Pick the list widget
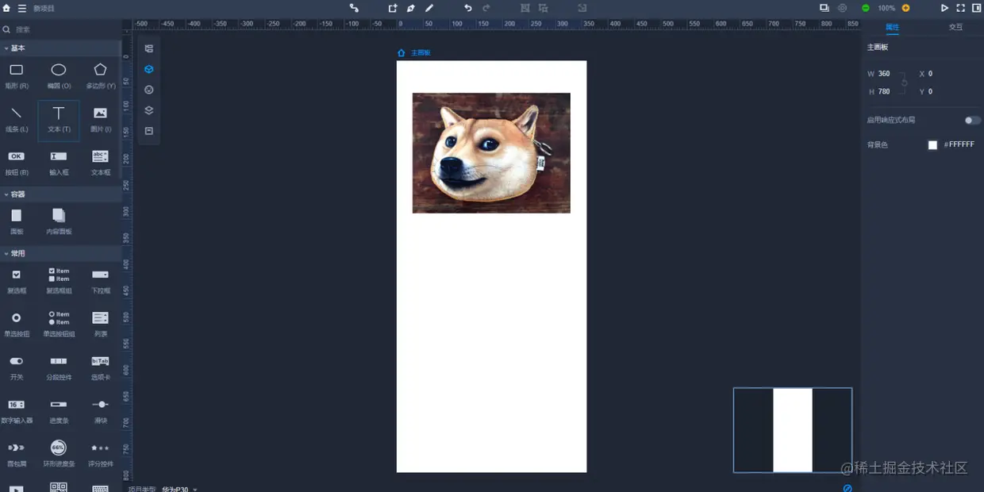The height and width of the screenshot is (492, 984). pos(100,323)
